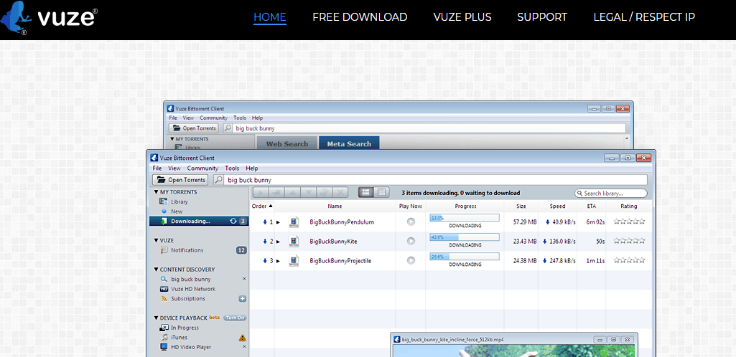Select New in the sidebar
736x357 pixels.
177,211
